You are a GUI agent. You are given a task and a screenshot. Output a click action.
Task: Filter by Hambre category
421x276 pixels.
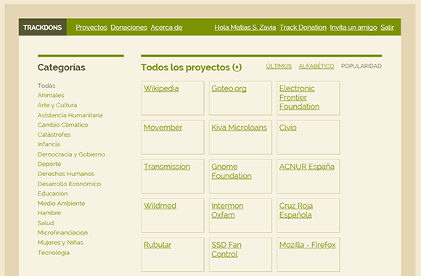(x=49, y=213)
